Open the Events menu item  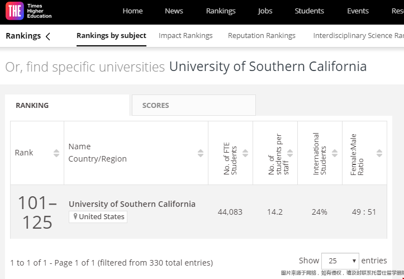click(358, 11)
